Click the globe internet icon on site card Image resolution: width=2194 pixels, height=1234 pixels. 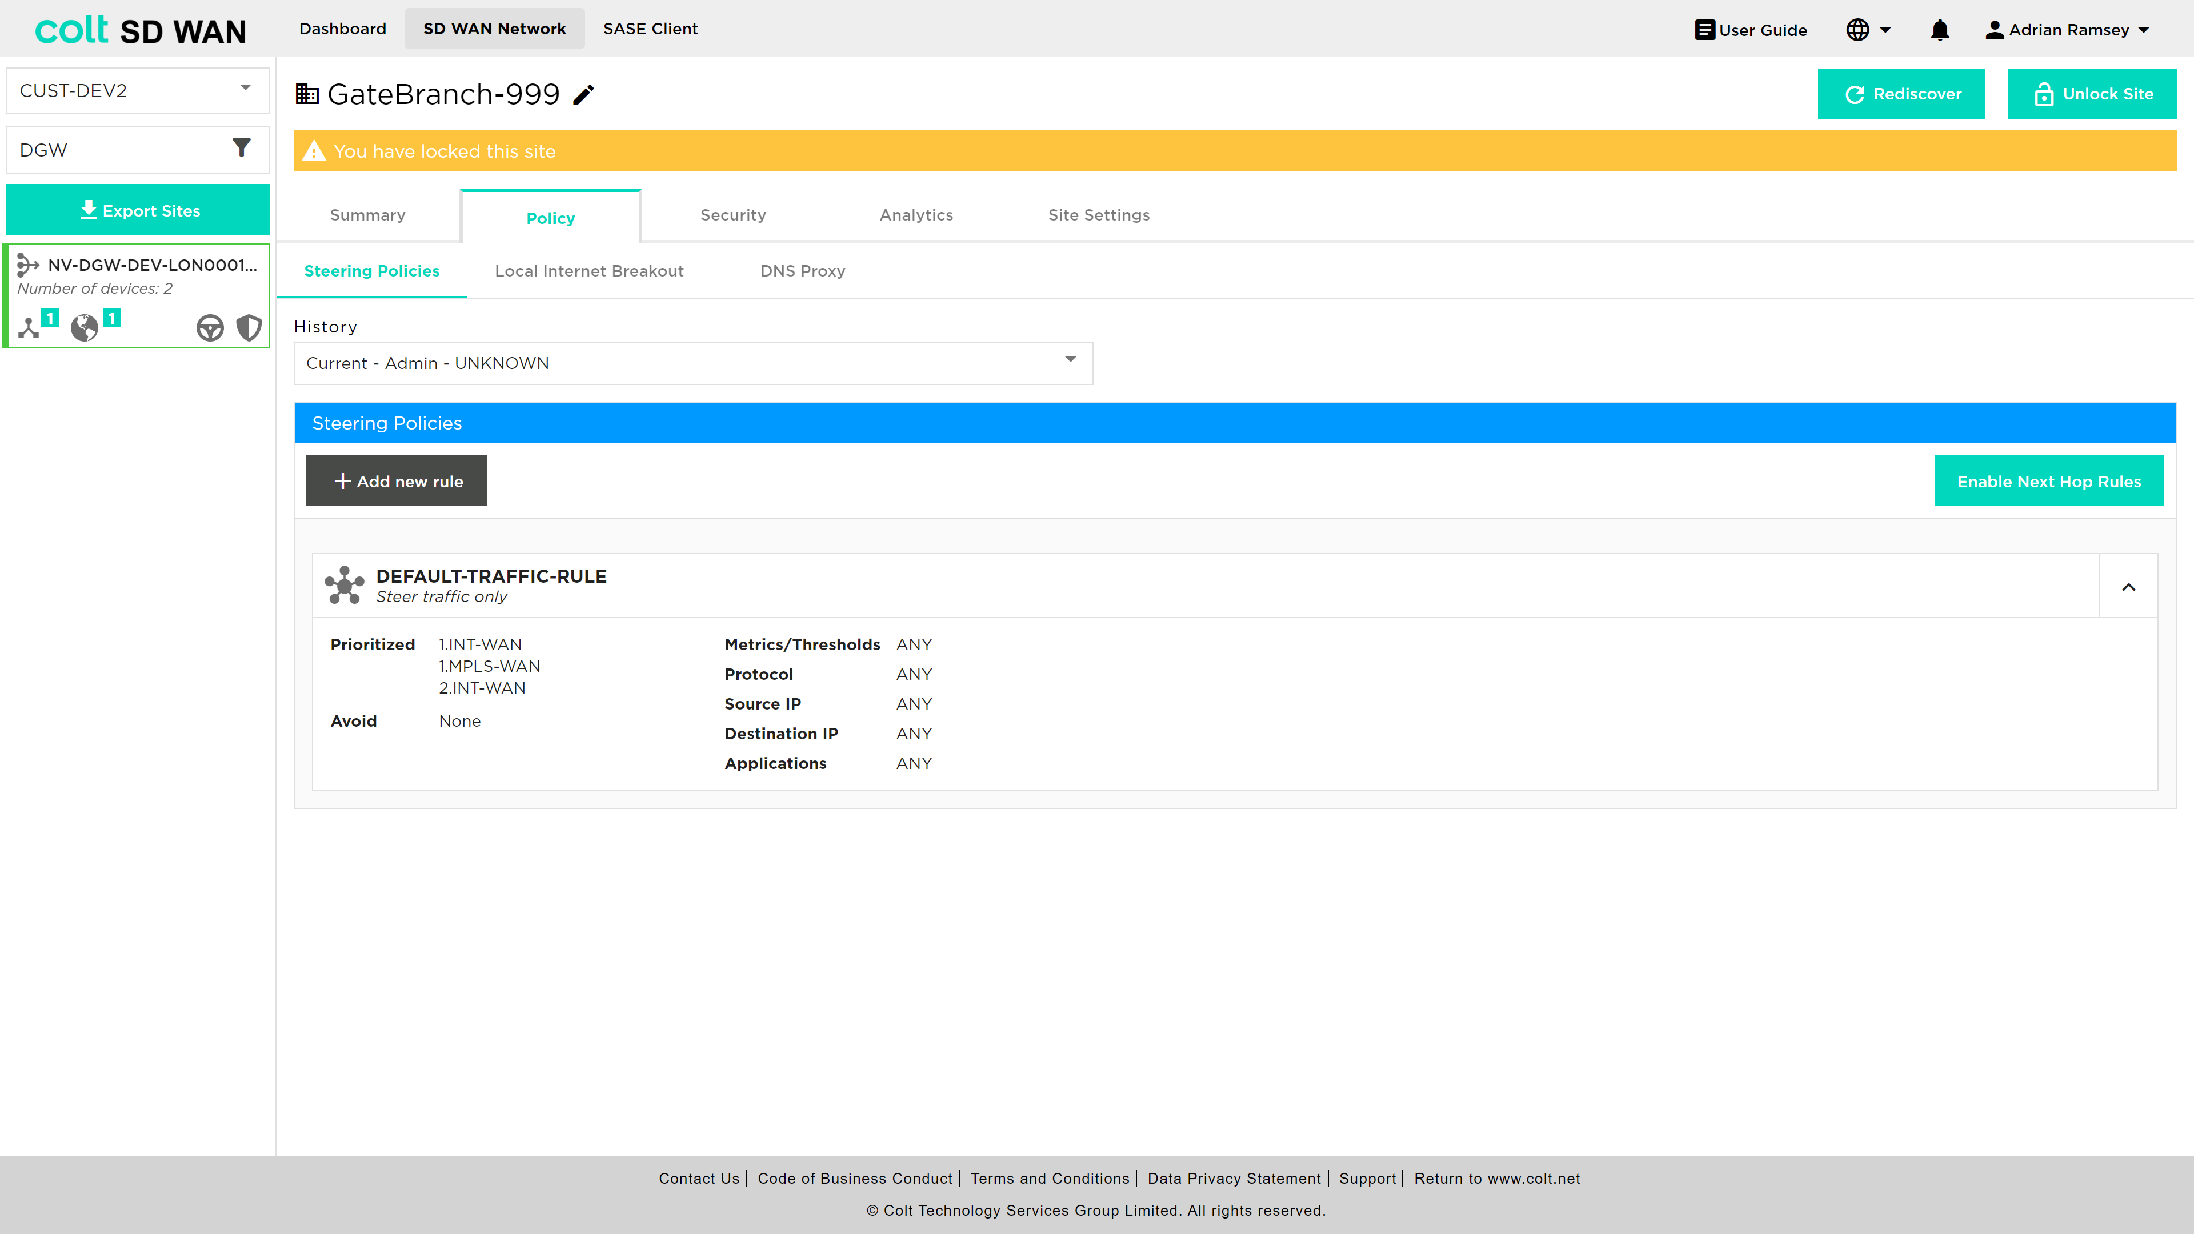tap(85, 328)
